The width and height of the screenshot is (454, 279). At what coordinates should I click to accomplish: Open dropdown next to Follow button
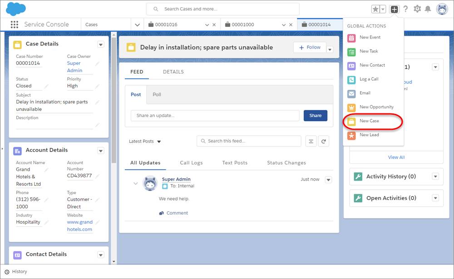330,49
